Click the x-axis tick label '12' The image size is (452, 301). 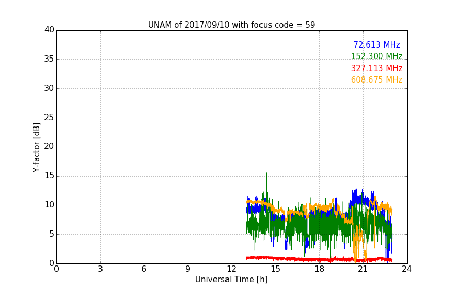[x=231, y=269]
